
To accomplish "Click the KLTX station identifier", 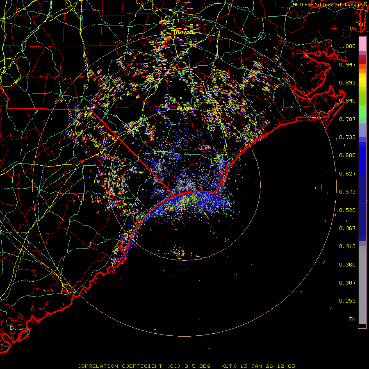I will (x=228, y=366).
